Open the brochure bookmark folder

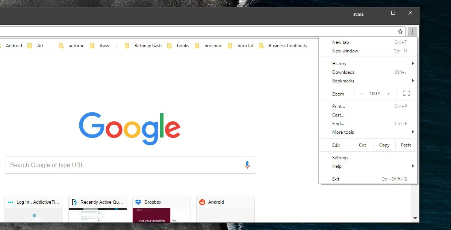pyautogui.click(x=209, y=46)
